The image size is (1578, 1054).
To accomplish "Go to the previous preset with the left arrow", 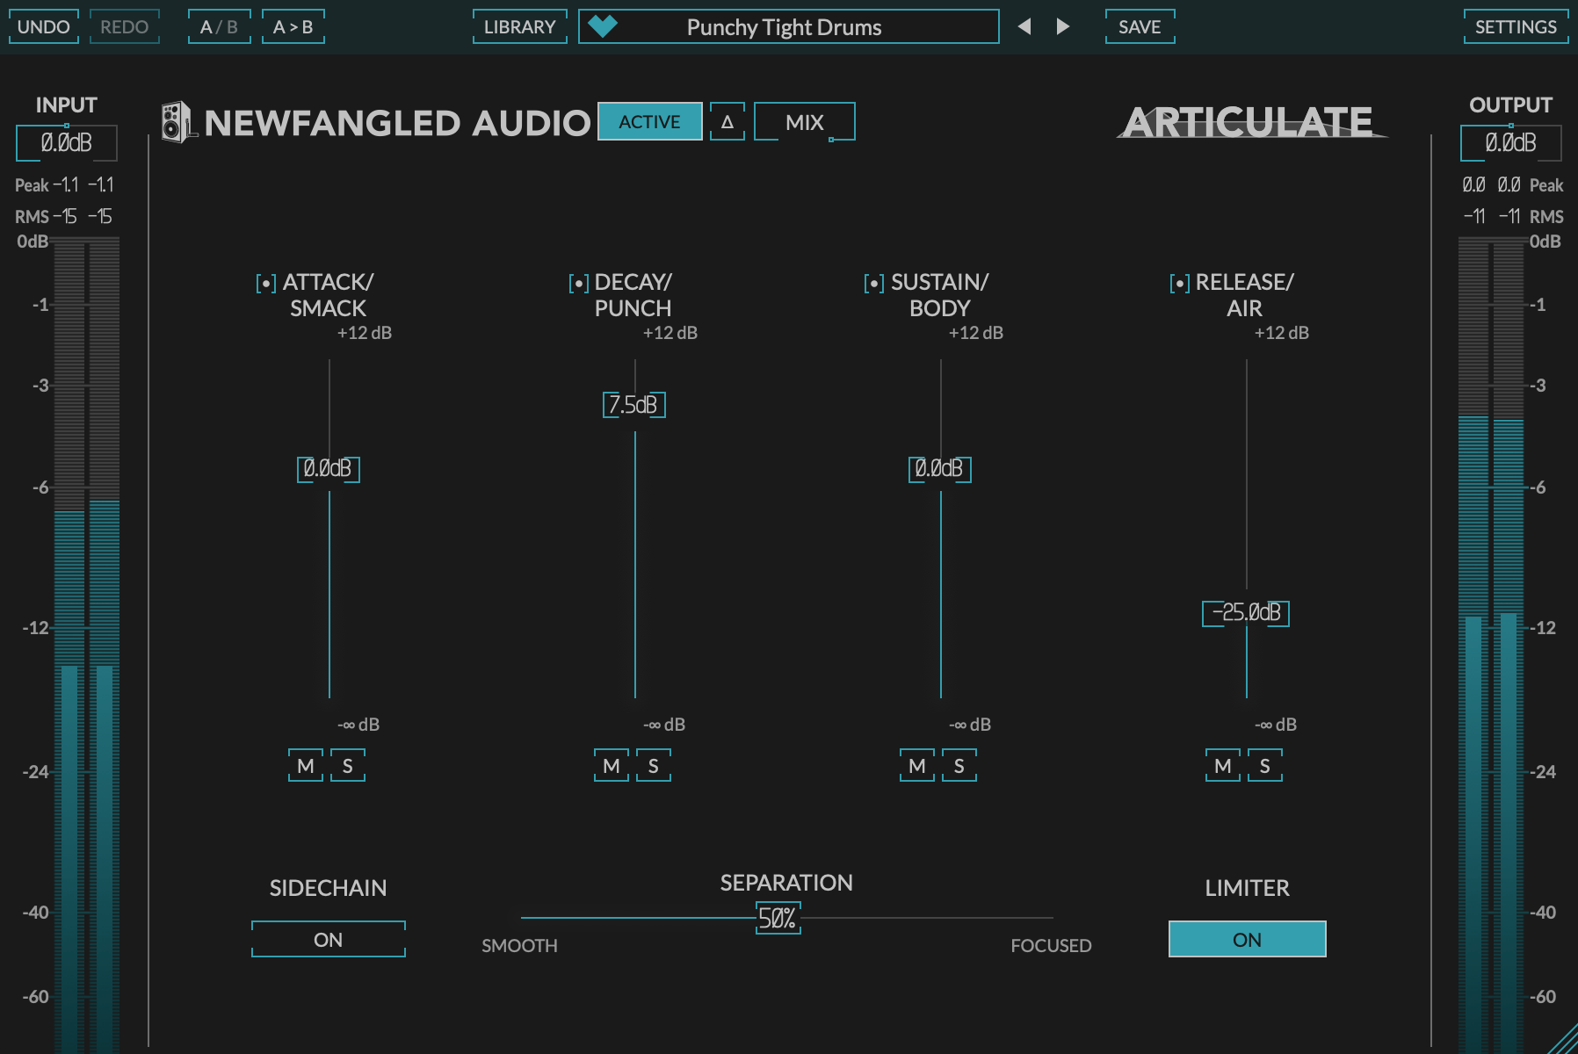I will (1024, 26).
